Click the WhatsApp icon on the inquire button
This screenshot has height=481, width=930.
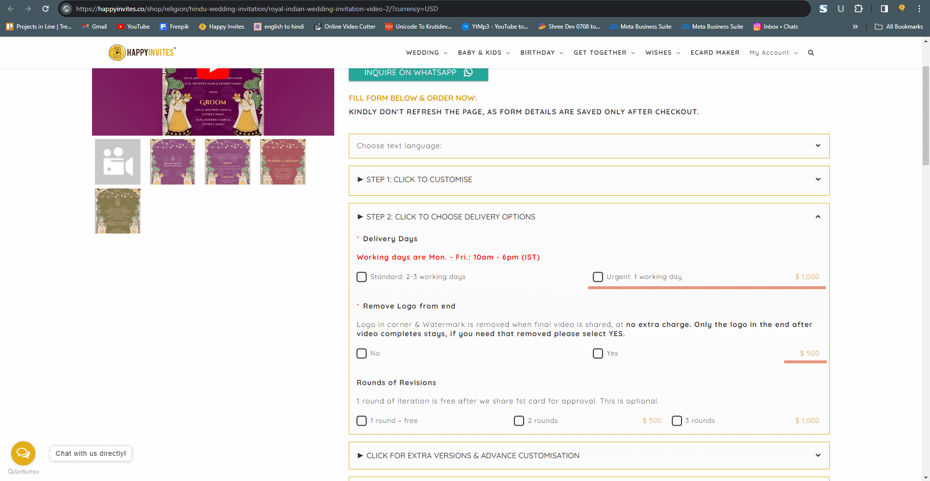point(468,73)
